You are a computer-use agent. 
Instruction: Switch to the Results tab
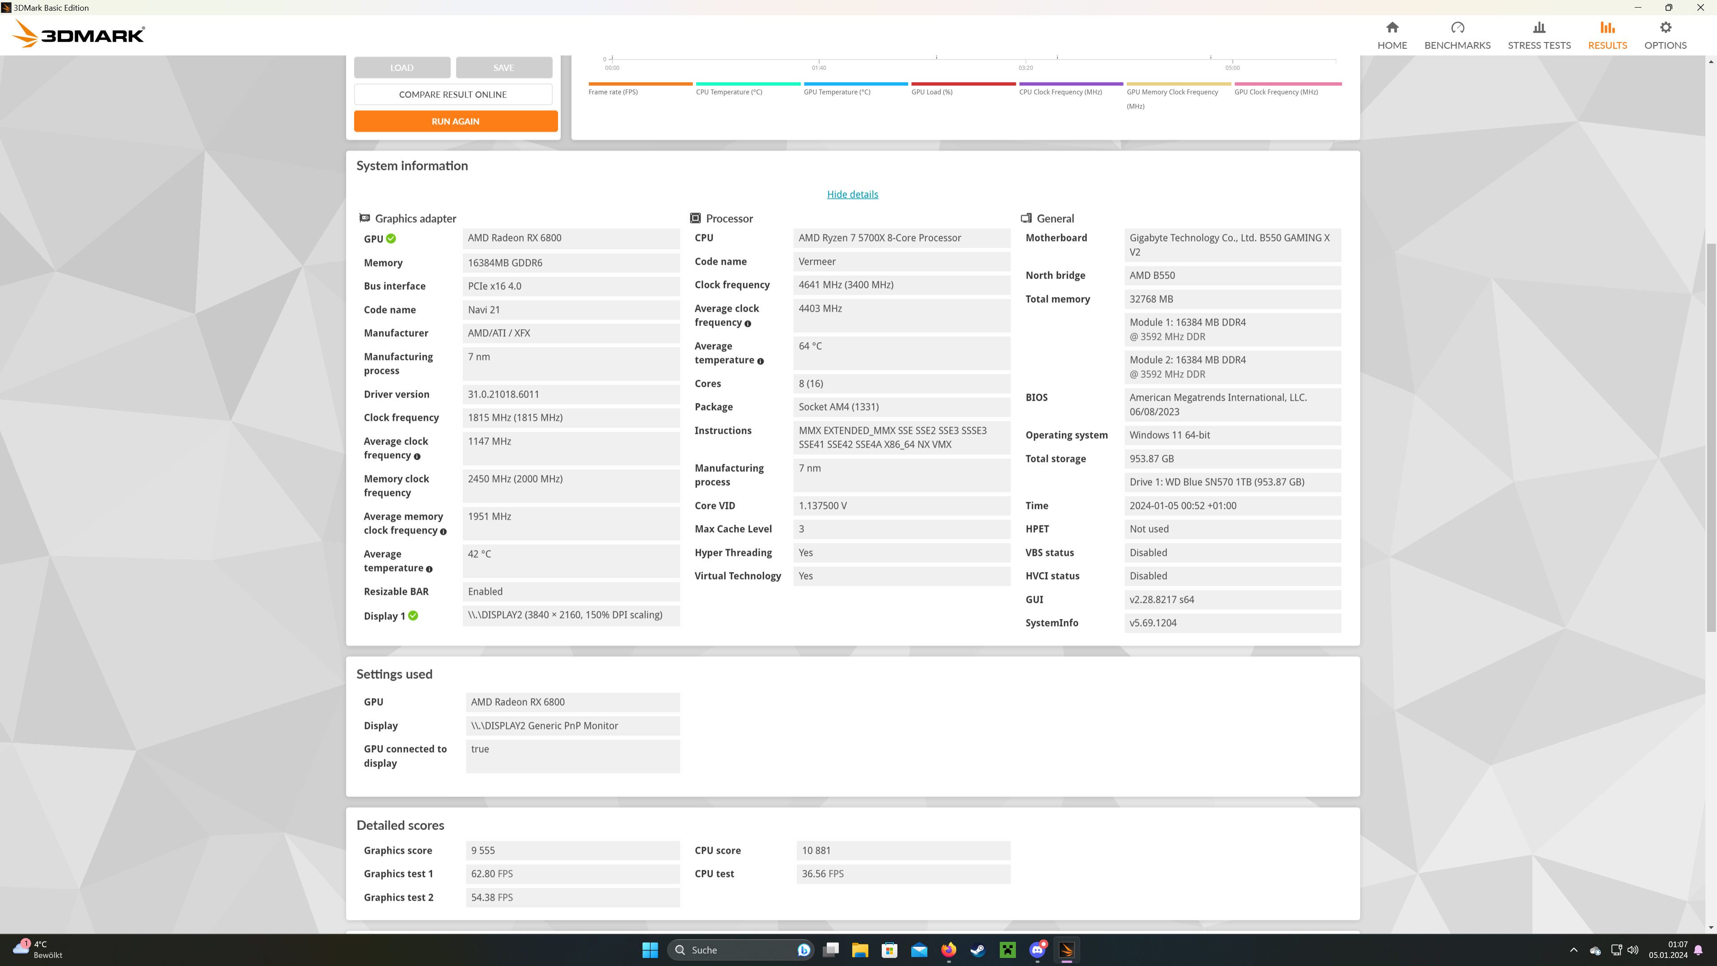[1607, 35]
